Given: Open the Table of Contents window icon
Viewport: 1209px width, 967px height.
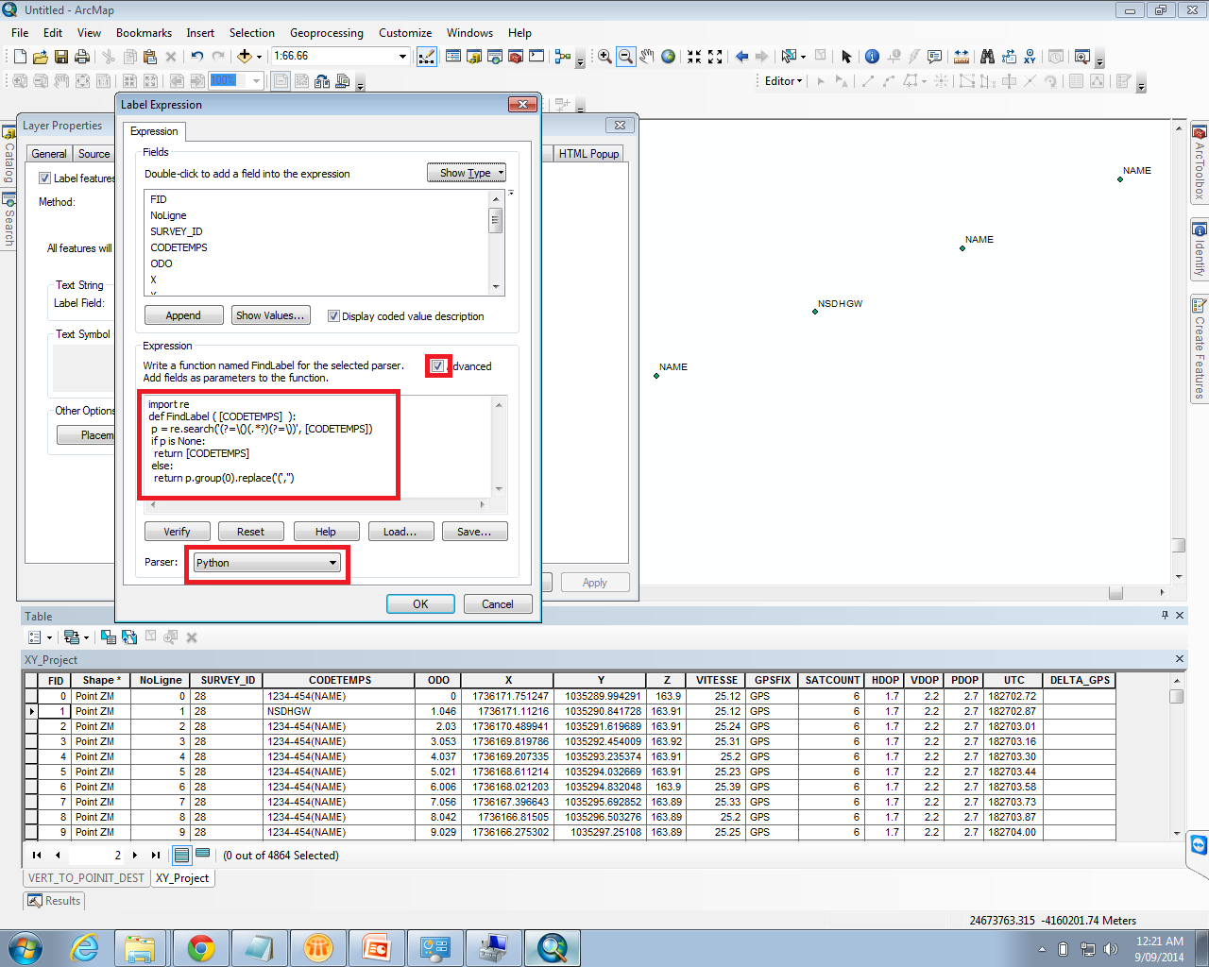Looking at the screenshot, I should 453,57.
